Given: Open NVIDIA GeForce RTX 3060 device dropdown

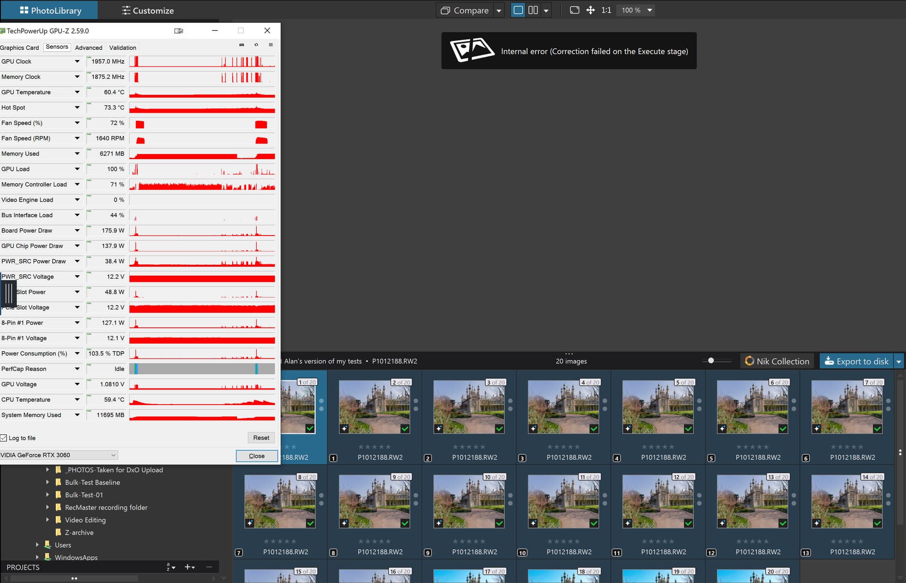Looking at the screenshot, I should [113, 455].
